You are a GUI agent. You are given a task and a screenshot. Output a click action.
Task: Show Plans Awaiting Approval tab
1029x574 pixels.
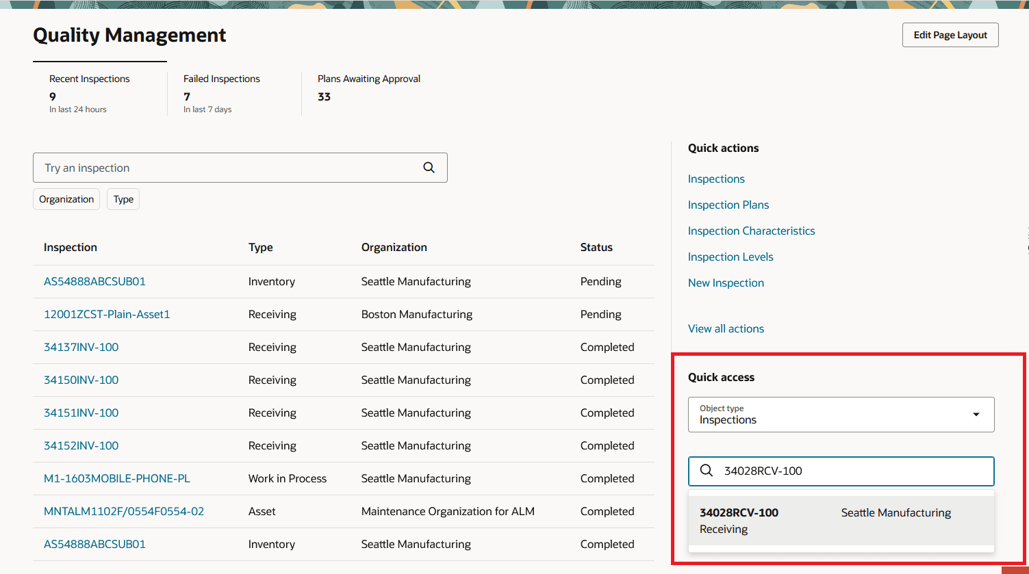coord(368,88)
